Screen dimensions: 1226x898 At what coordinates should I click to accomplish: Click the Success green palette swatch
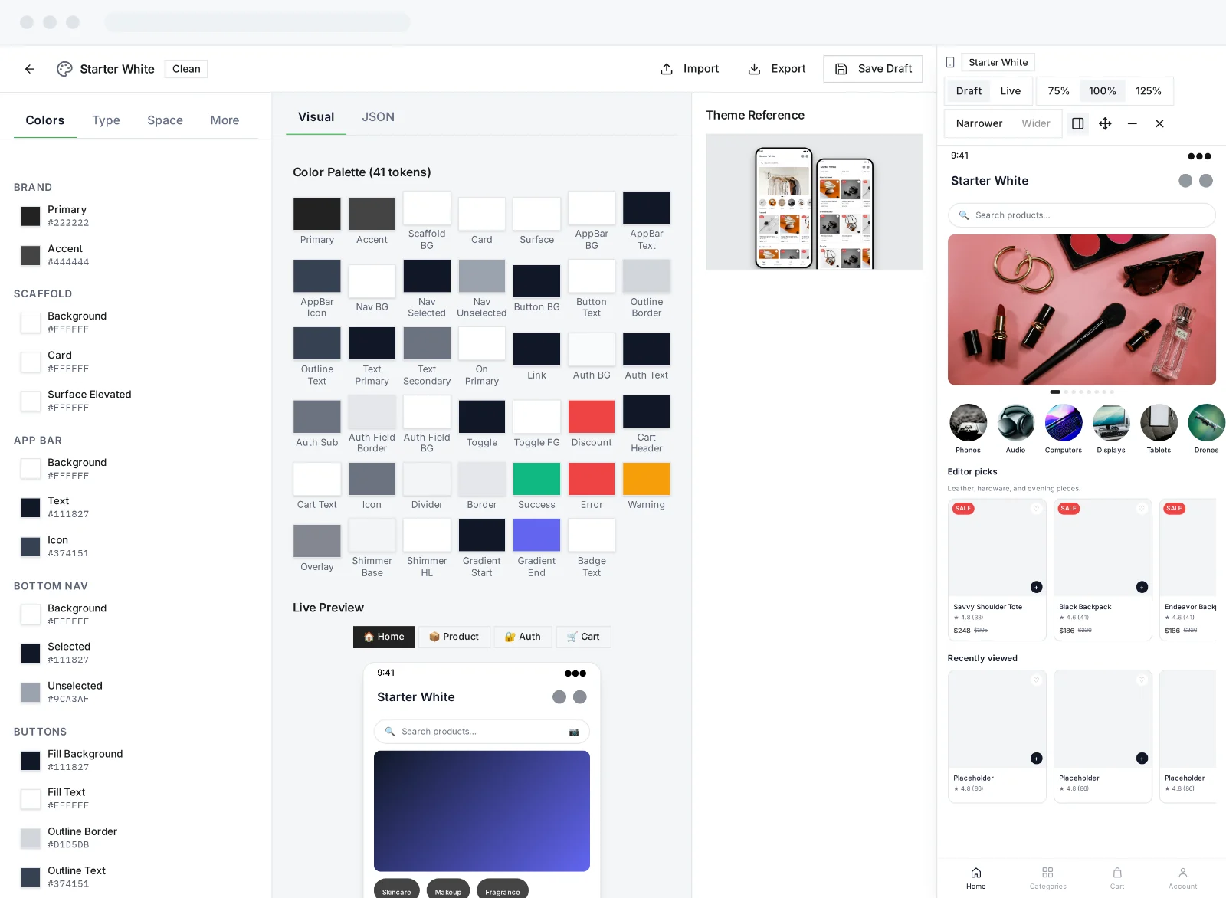tap(536, 479)
